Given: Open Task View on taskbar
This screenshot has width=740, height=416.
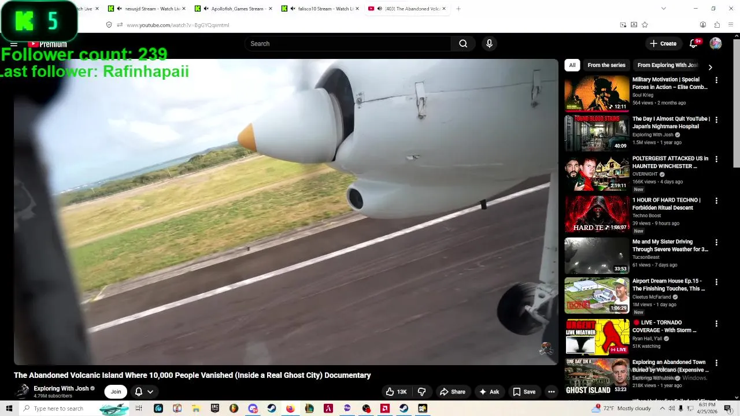Looking at the screenshot, I should (139, 408).
